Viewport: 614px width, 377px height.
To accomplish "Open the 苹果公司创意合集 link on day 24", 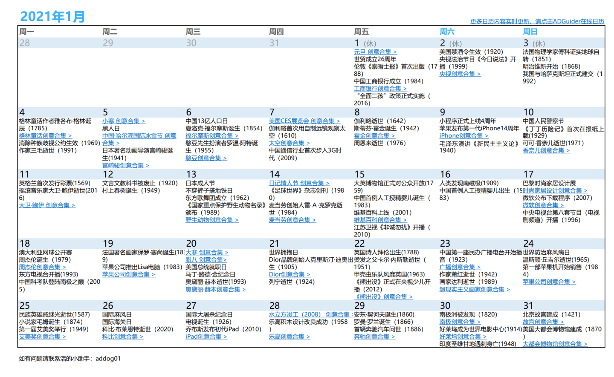I will [549, 282].
